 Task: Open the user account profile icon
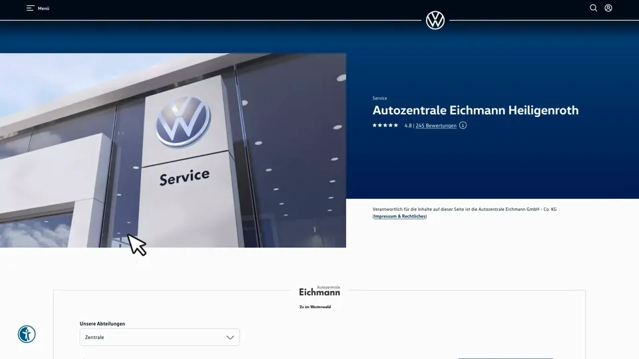608,8
